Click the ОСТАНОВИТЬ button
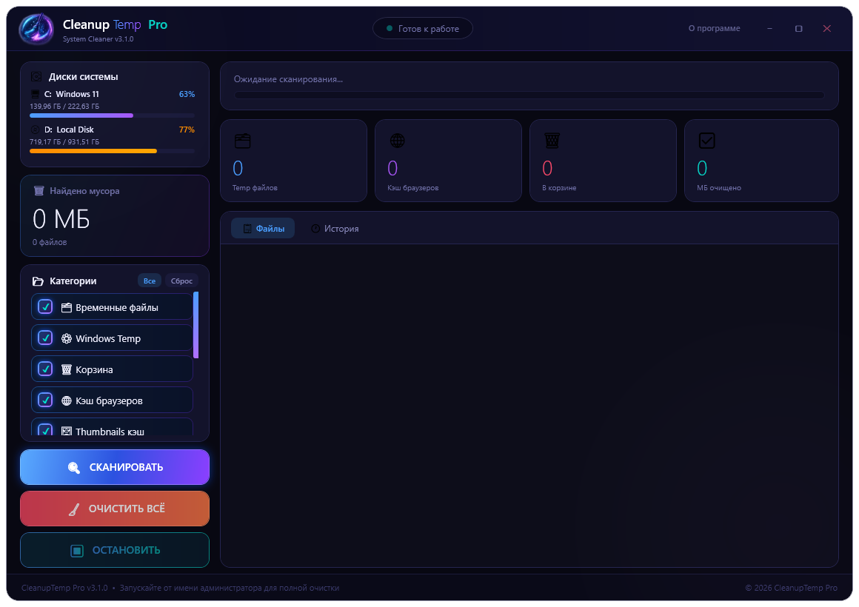The height and width of the screenshot is (607, 859). click(x=115, y=550)
